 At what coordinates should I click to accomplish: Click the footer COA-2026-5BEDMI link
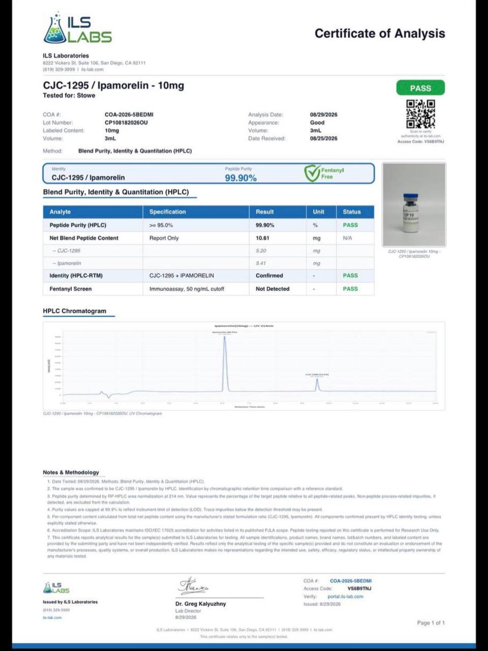351,581
